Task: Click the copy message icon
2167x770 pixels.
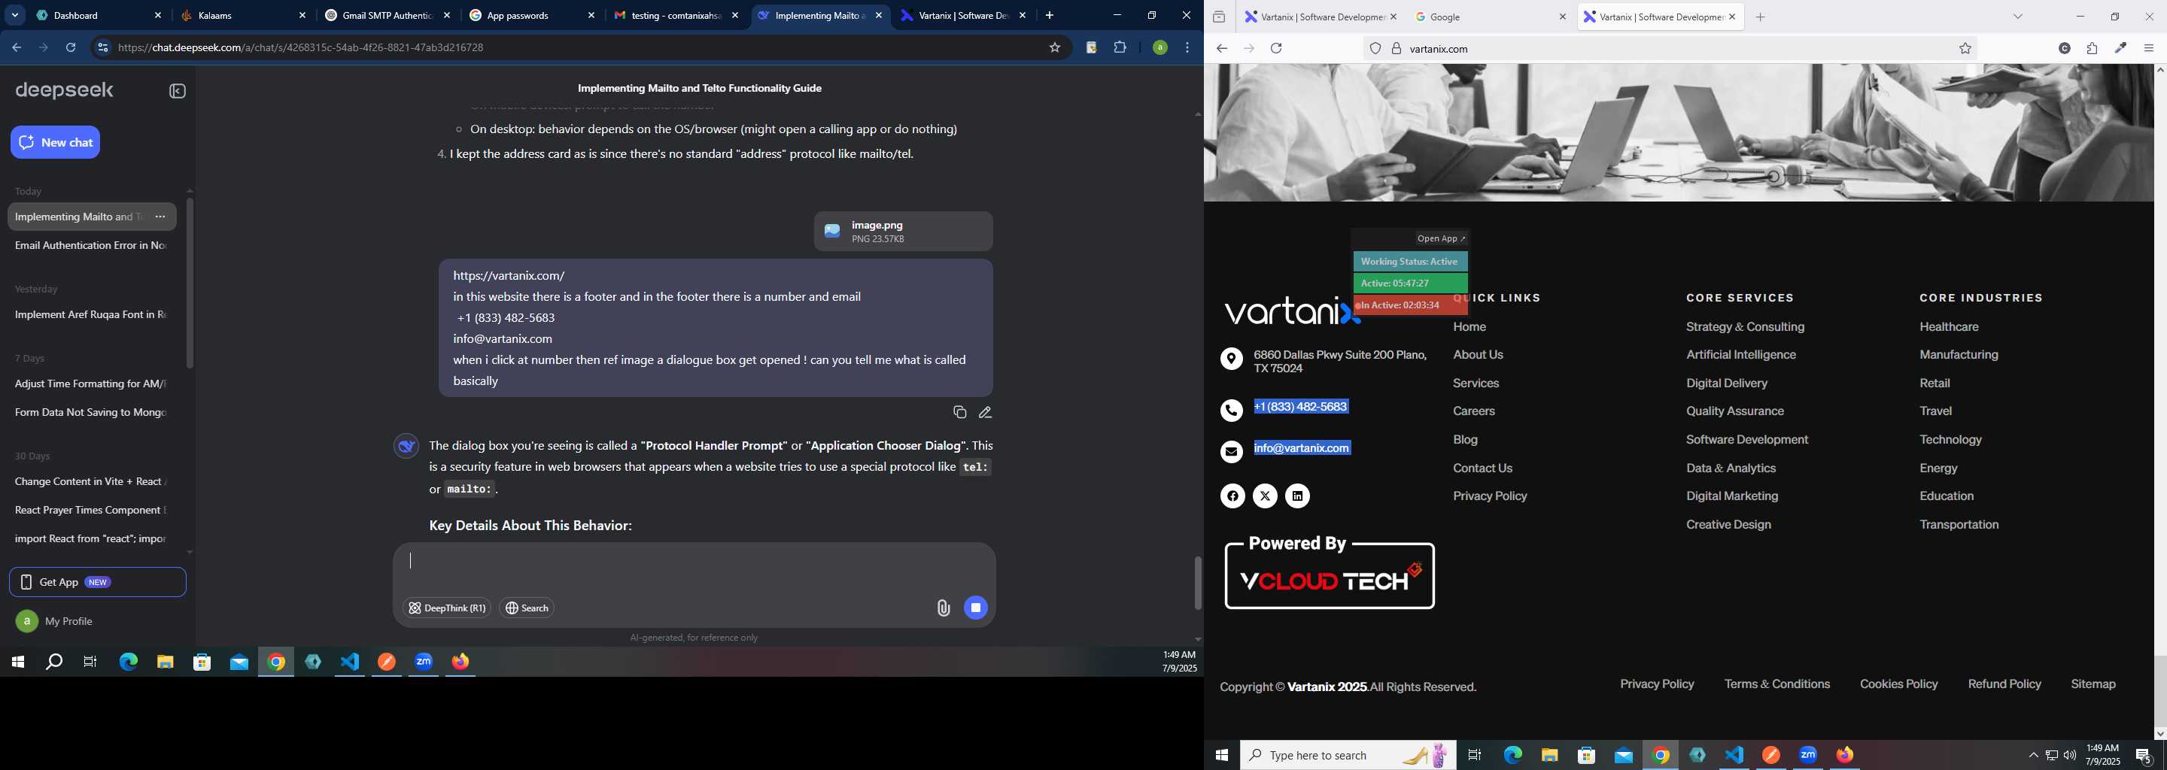Action: [x=959, y=412]
